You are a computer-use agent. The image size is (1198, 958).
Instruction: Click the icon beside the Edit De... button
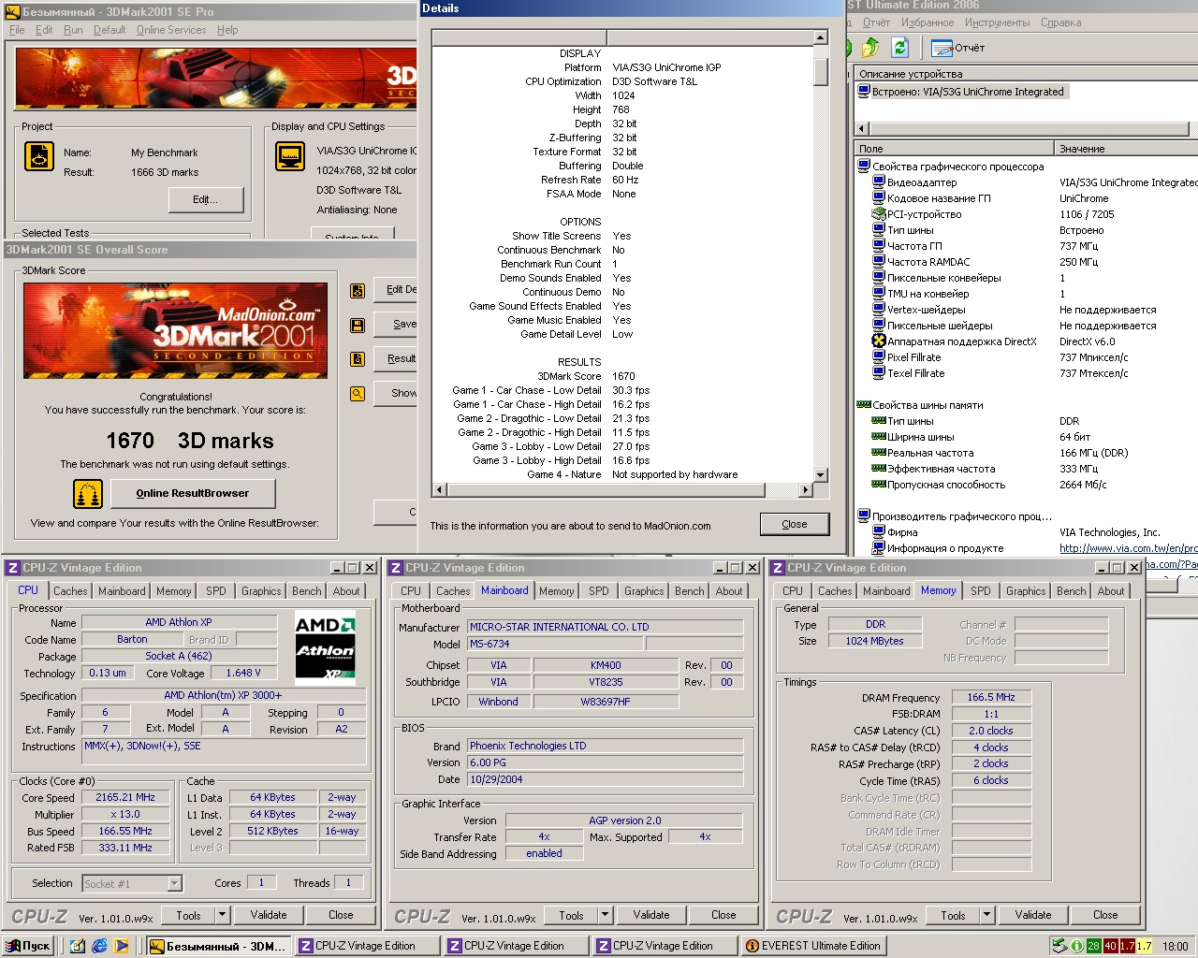358,291
